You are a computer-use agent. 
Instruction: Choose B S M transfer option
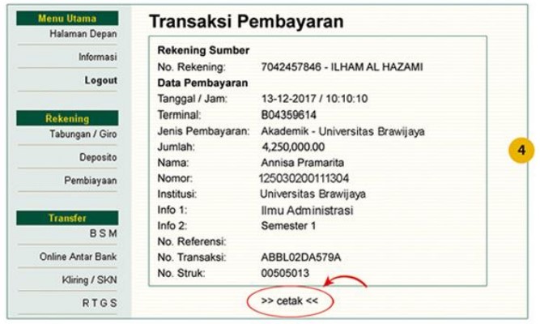[x=104, y=233]
